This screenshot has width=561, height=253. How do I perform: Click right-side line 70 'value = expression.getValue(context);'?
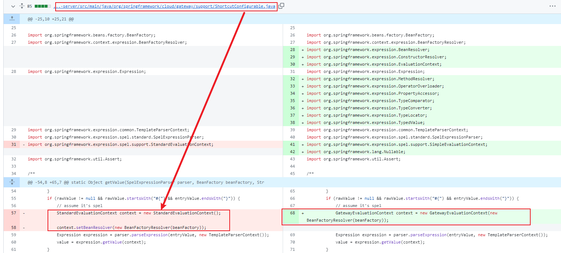[380, 242]
